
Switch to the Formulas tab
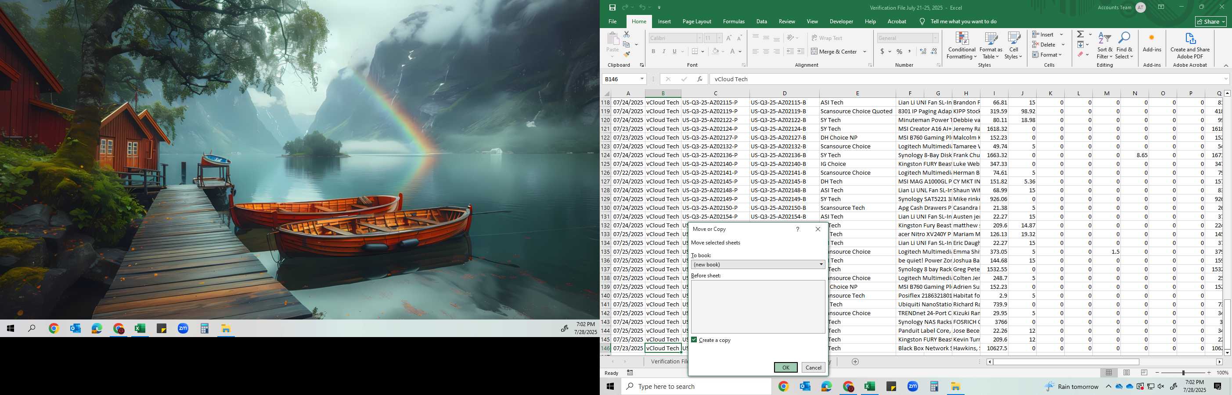click(x=734, y=22)
